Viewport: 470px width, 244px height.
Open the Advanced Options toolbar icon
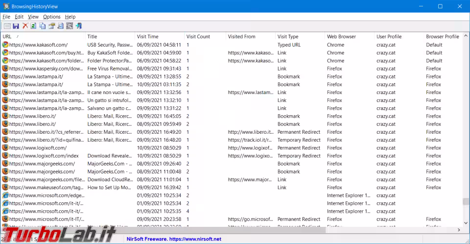click(7, 26)
